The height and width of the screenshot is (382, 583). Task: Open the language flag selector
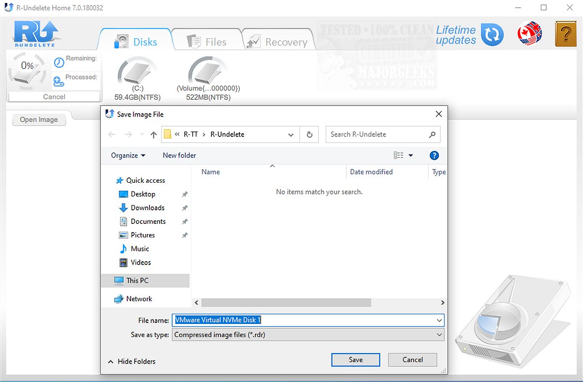pyautogui.click(x=529, y=34)
